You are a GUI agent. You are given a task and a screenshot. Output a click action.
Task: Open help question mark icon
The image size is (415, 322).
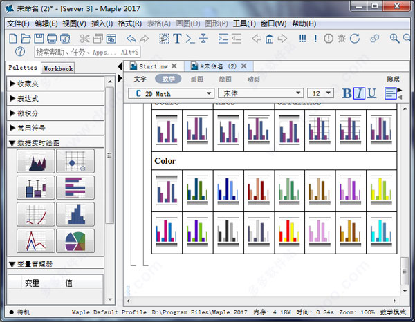(20, 52)
